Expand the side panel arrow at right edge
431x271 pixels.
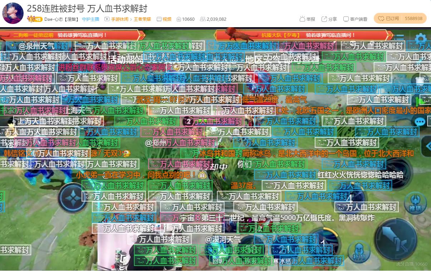[426, 146]
